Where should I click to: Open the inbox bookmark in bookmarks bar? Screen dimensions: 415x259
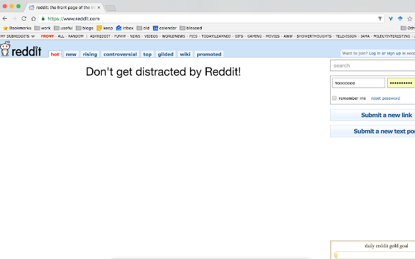click(x=124, y=28)
